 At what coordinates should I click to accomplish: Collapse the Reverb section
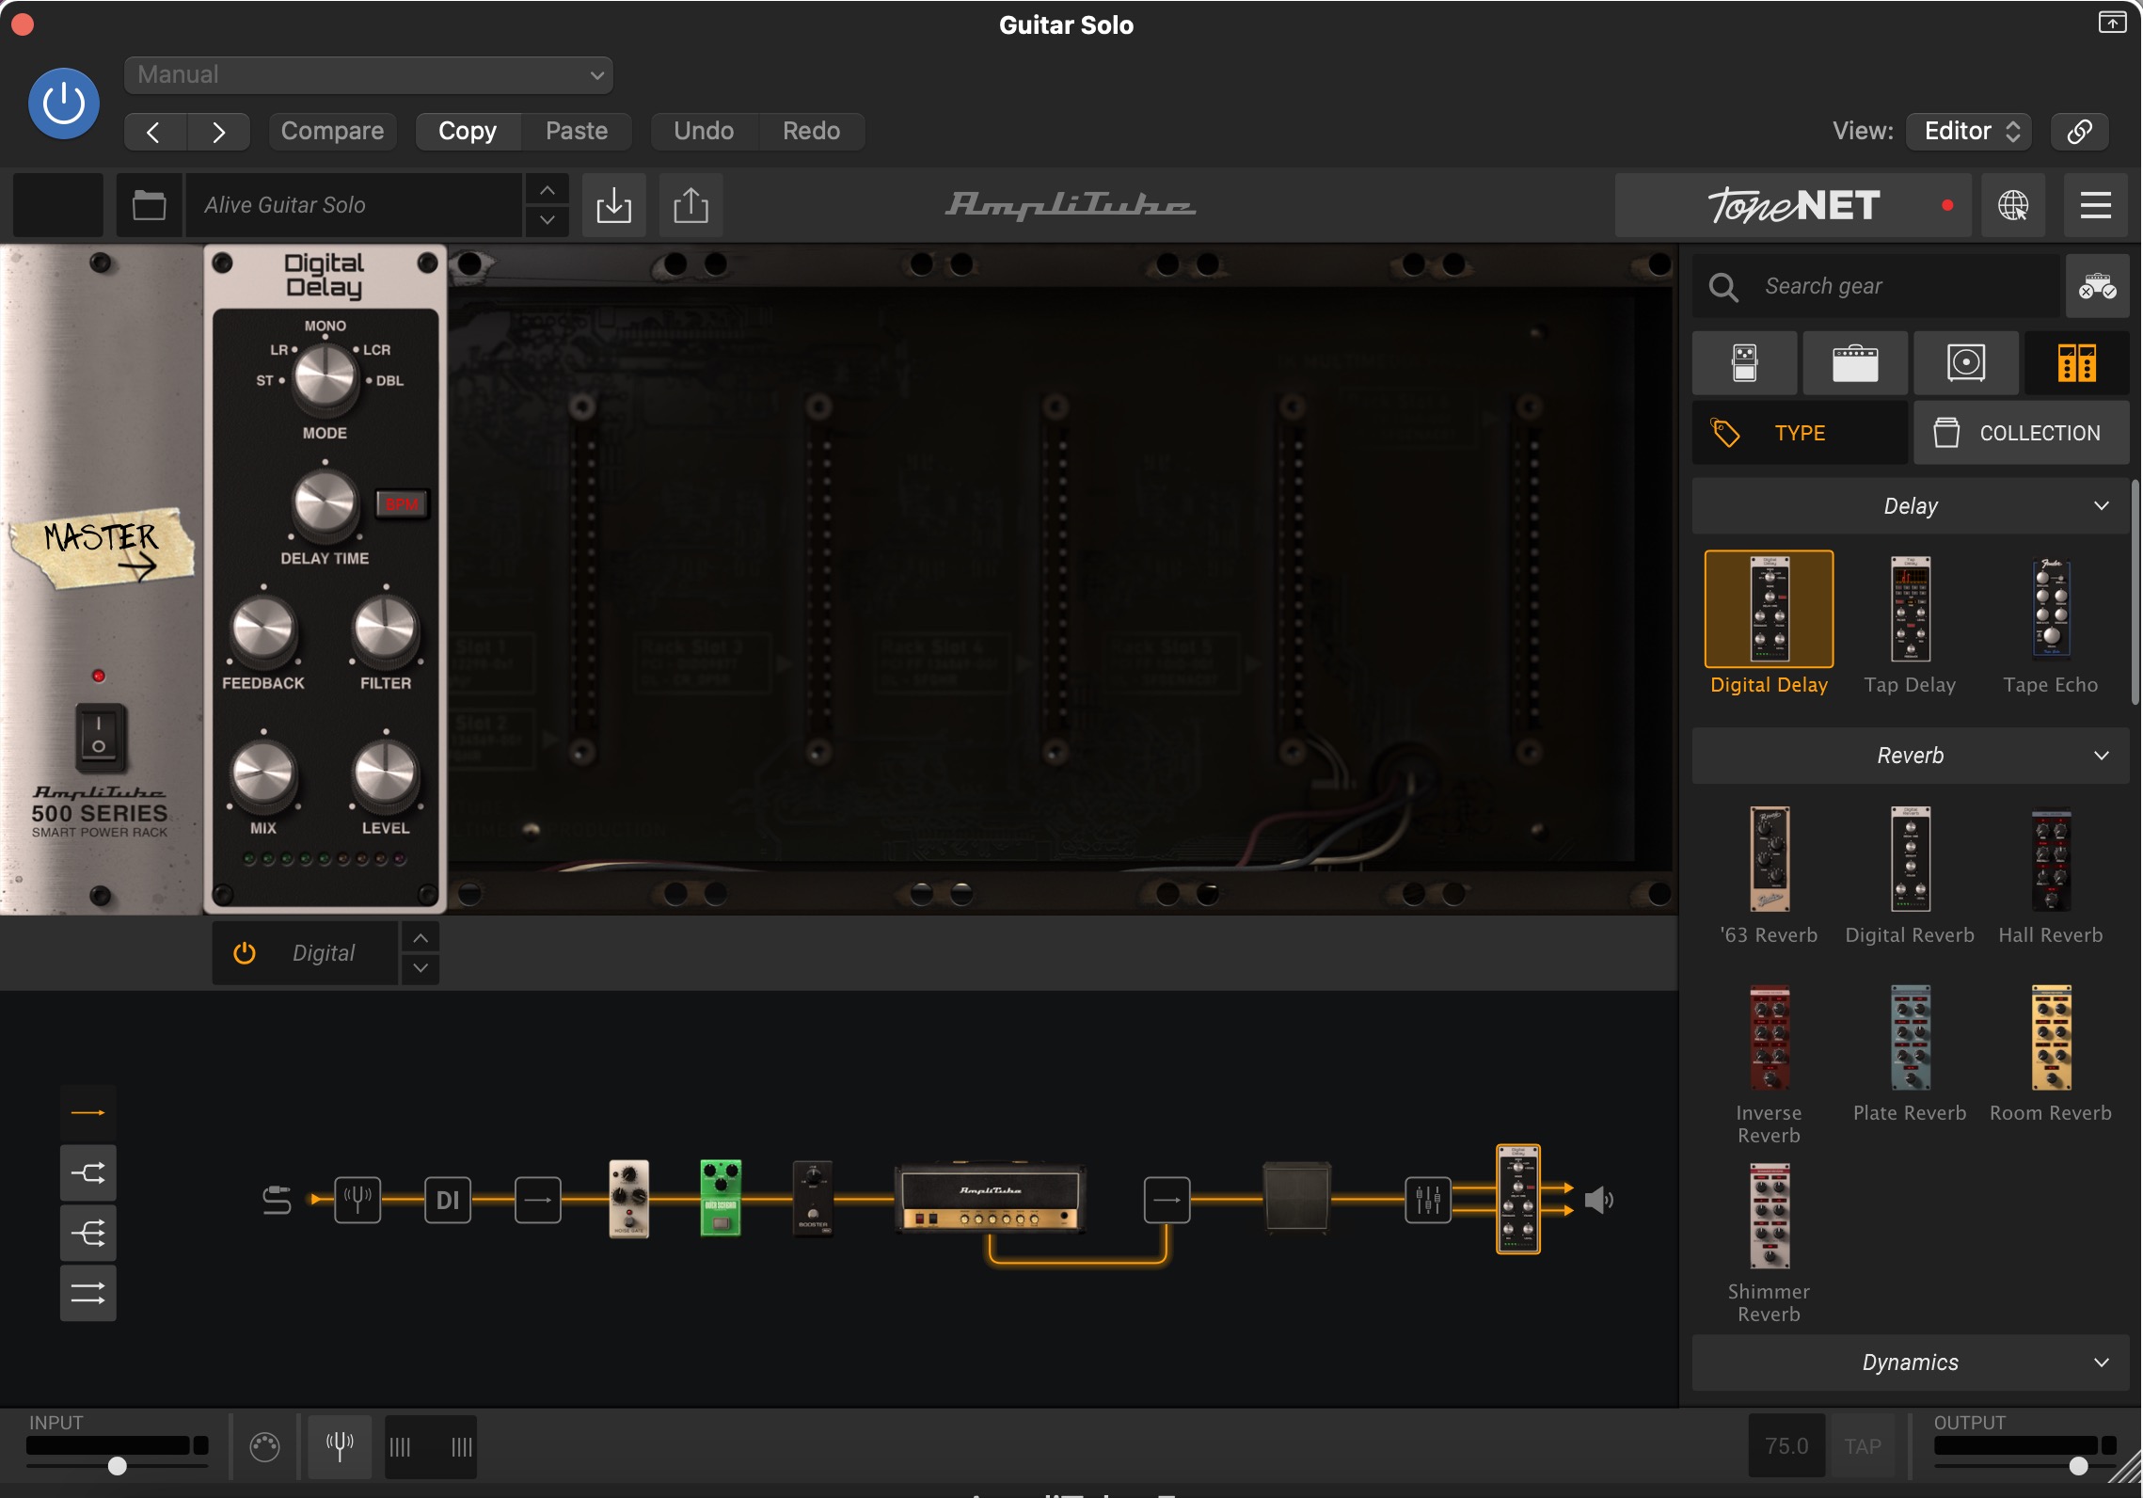pos(1911,756)
